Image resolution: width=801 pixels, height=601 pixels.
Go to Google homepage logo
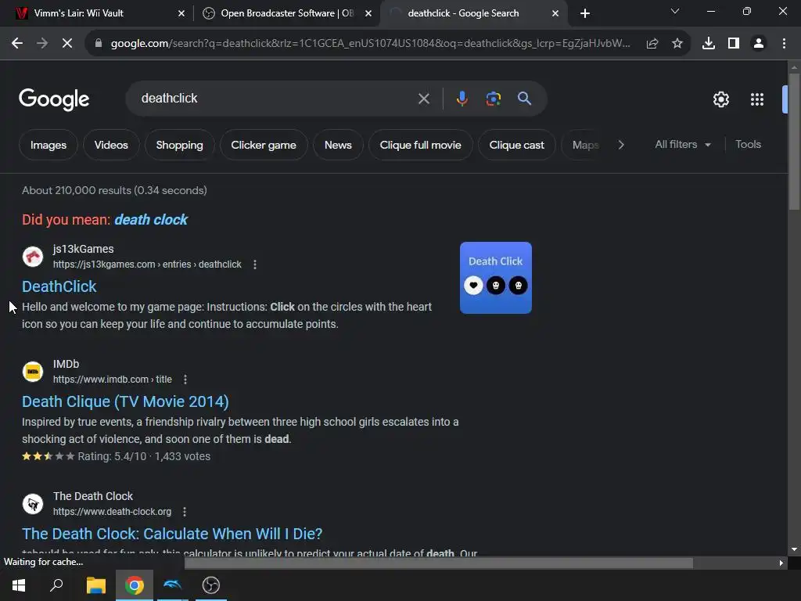pyautogui.click(x=54, y=99)
